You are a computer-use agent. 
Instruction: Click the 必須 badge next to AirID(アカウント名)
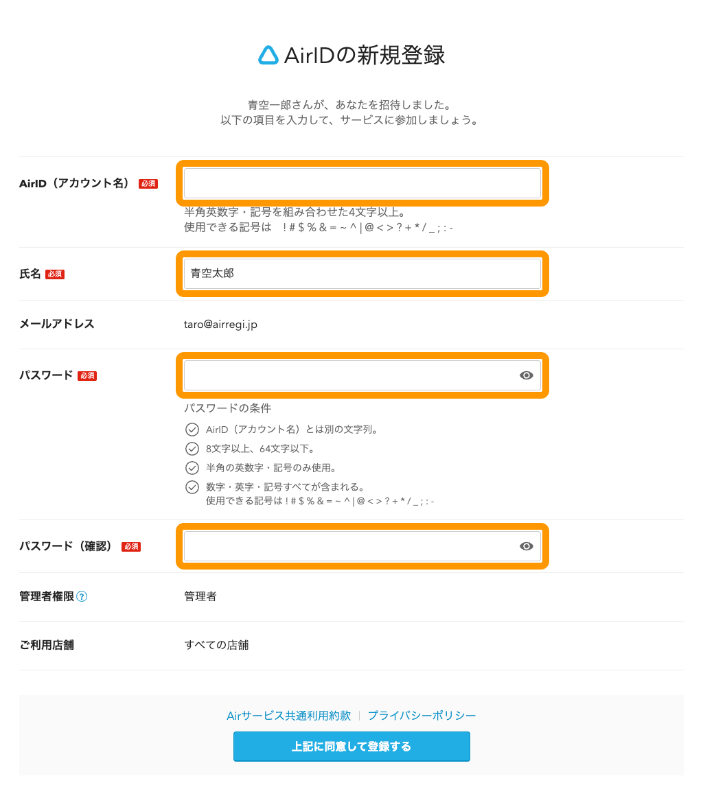tap(148, 184)
